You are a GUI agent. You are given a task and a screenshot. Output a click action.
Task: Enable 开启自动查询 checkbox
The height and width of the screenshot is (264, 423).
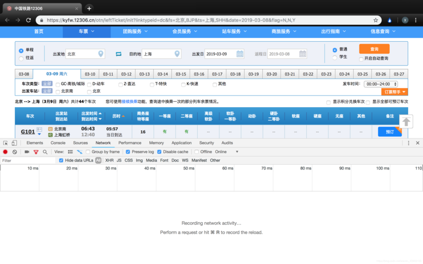[x=361, y=59]
